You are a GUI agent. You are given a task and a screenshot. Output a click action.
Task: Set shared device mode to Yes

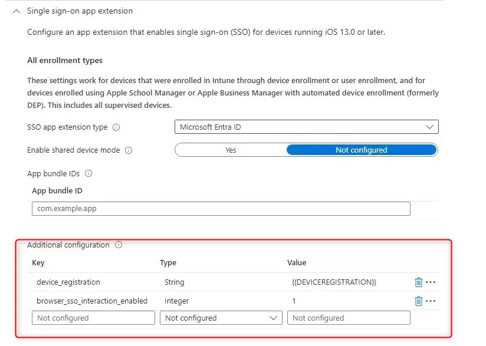[231, 150]
